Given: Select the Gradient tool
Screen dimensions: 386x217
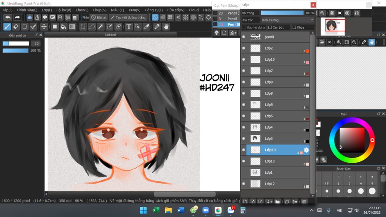Looking at the screenshot, I should tap(72, 27).
